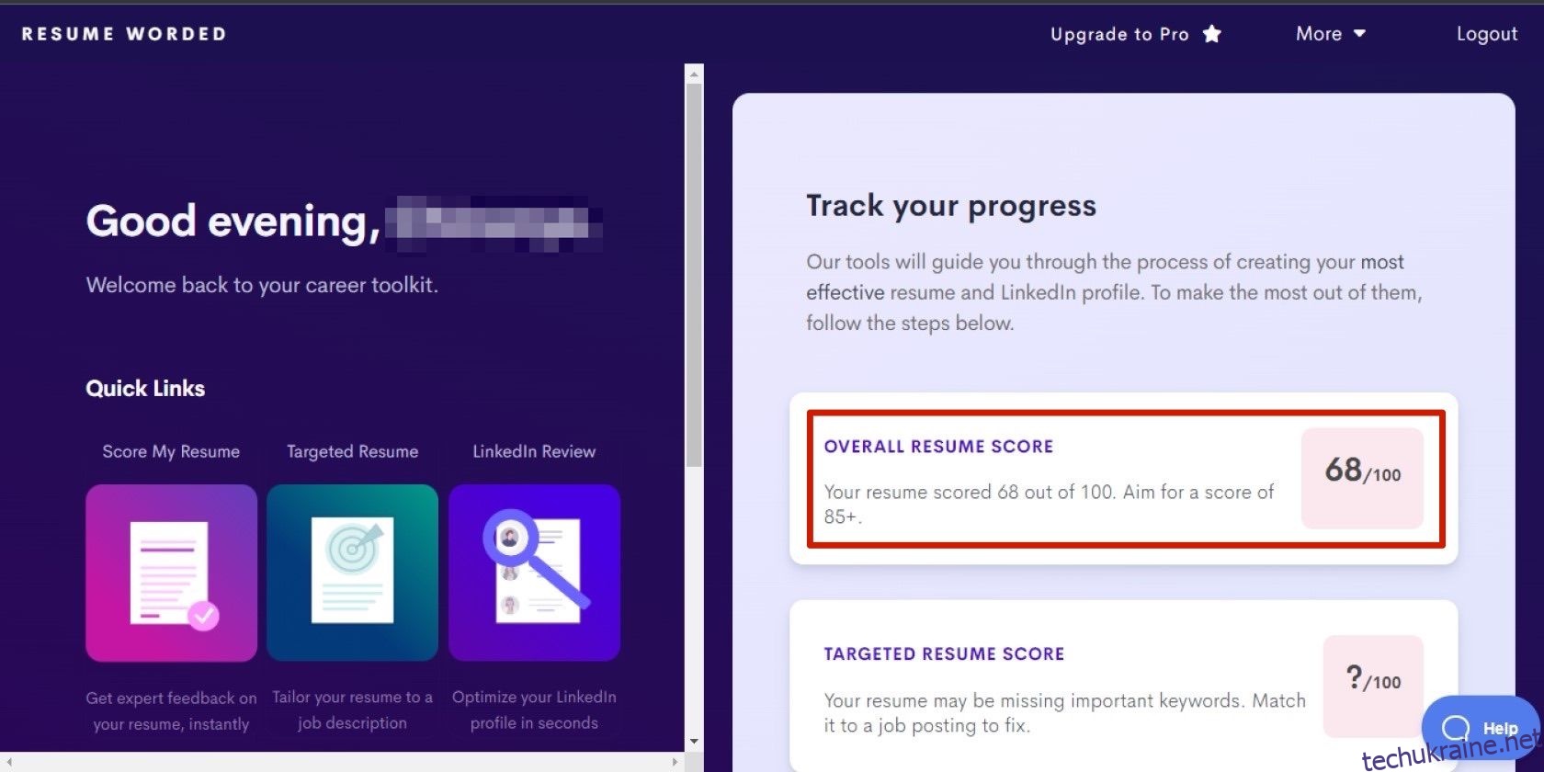Click the Score My Resume label

171,451
